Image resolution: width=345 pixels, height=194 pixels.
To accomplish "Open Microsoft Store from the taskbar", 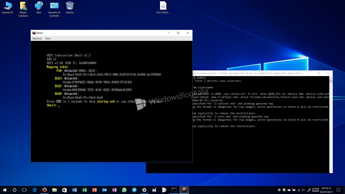I will pos(64,190).
